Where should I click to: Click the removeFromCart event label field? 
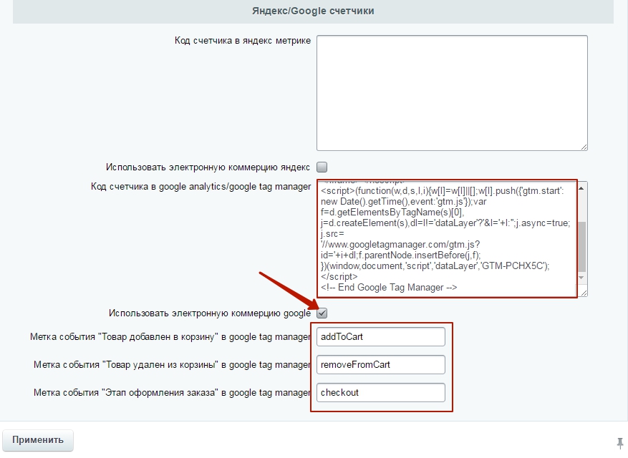[381, 365]
